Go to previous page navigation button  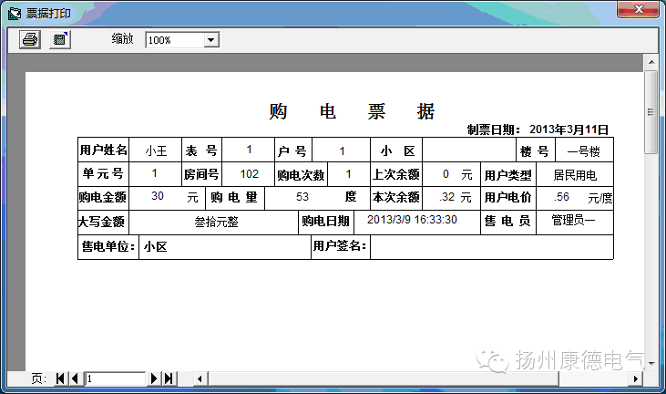click(76, 378)
